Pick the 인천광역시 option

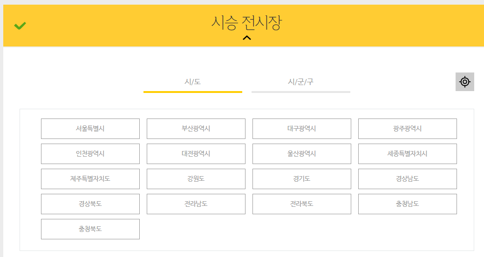point(90,153)
